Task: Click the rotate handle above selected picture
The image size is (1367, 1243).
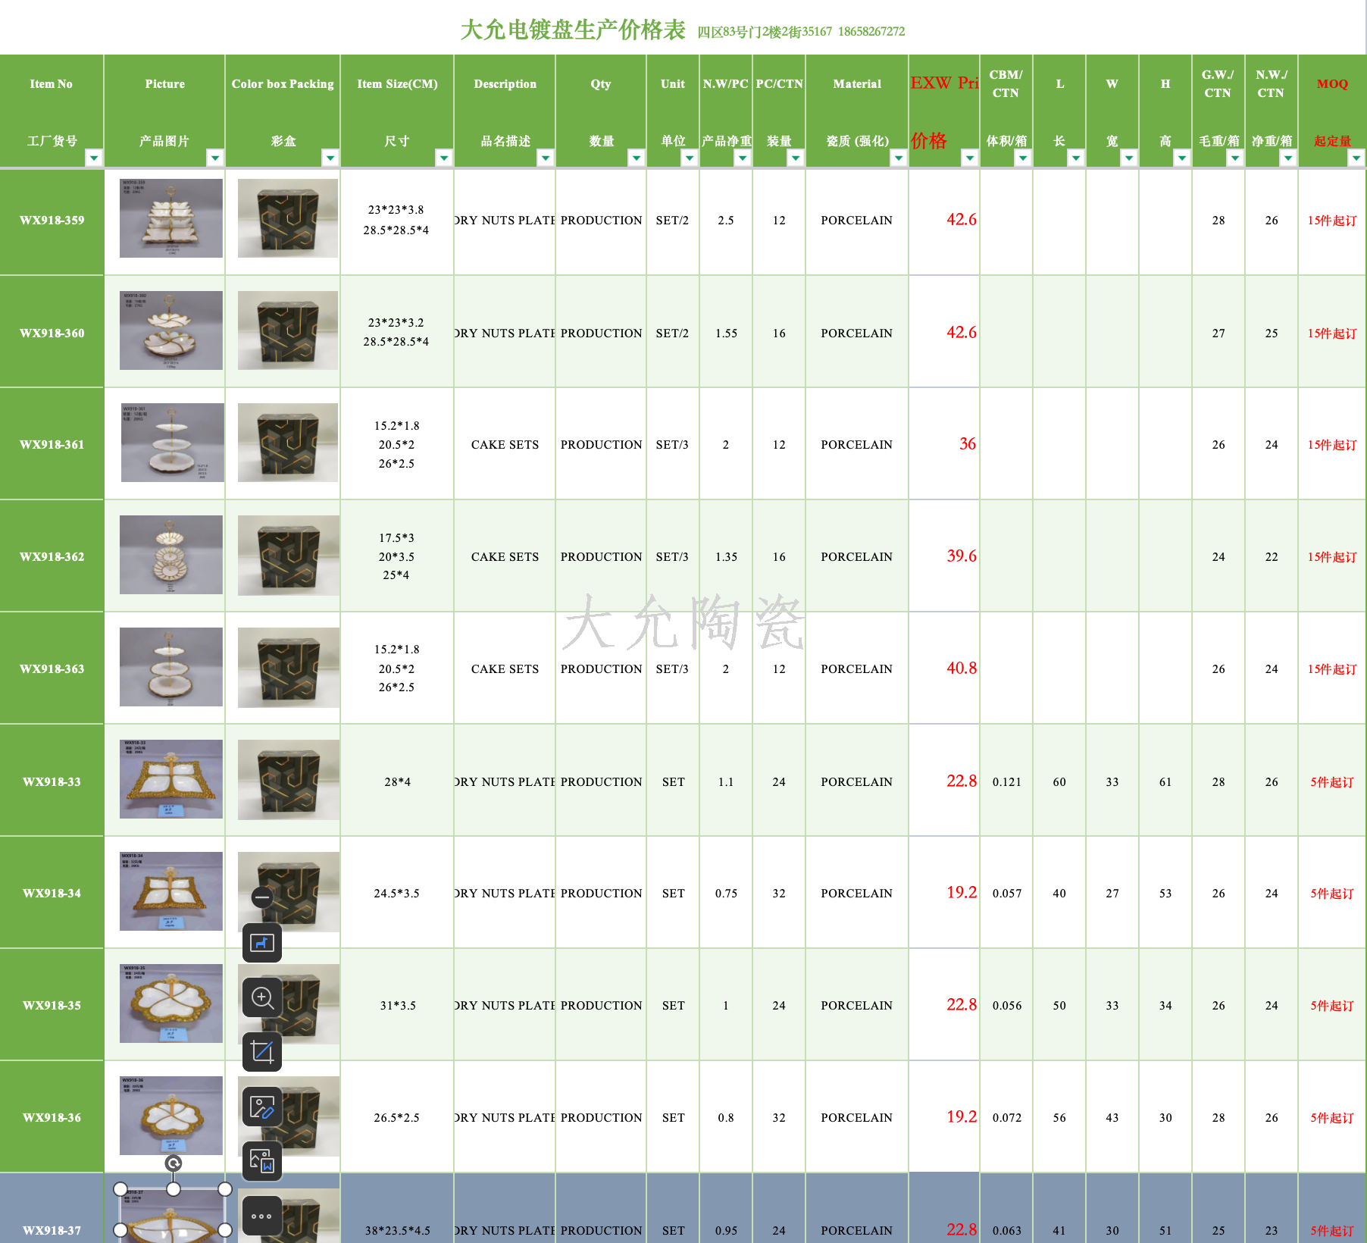Action: tap(174, 1163)
